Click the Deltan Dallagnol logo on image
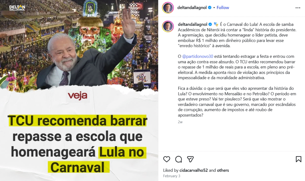The height and width of the screenshot is (181, 305). pos(17,8)
